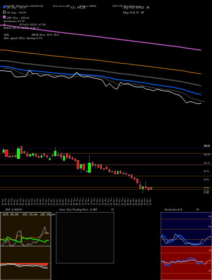Click the 101.33 price axis label
The width and height of the screenshot is (212, 280).
tap(206, 163)
